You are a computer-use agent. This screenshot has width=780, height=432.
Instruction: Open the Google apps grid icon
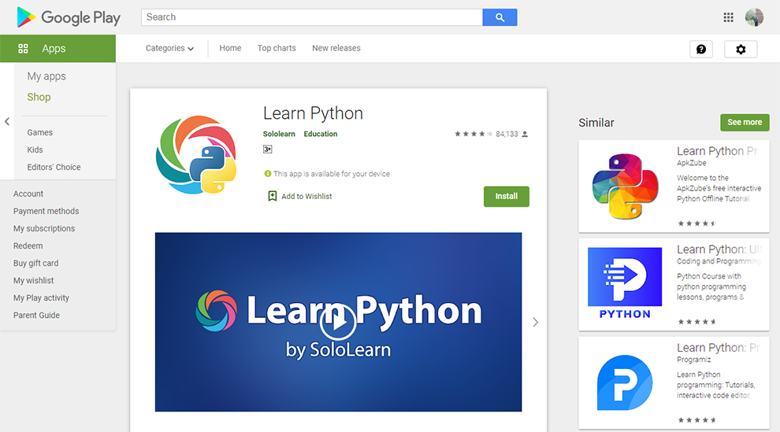pos(728,17)
